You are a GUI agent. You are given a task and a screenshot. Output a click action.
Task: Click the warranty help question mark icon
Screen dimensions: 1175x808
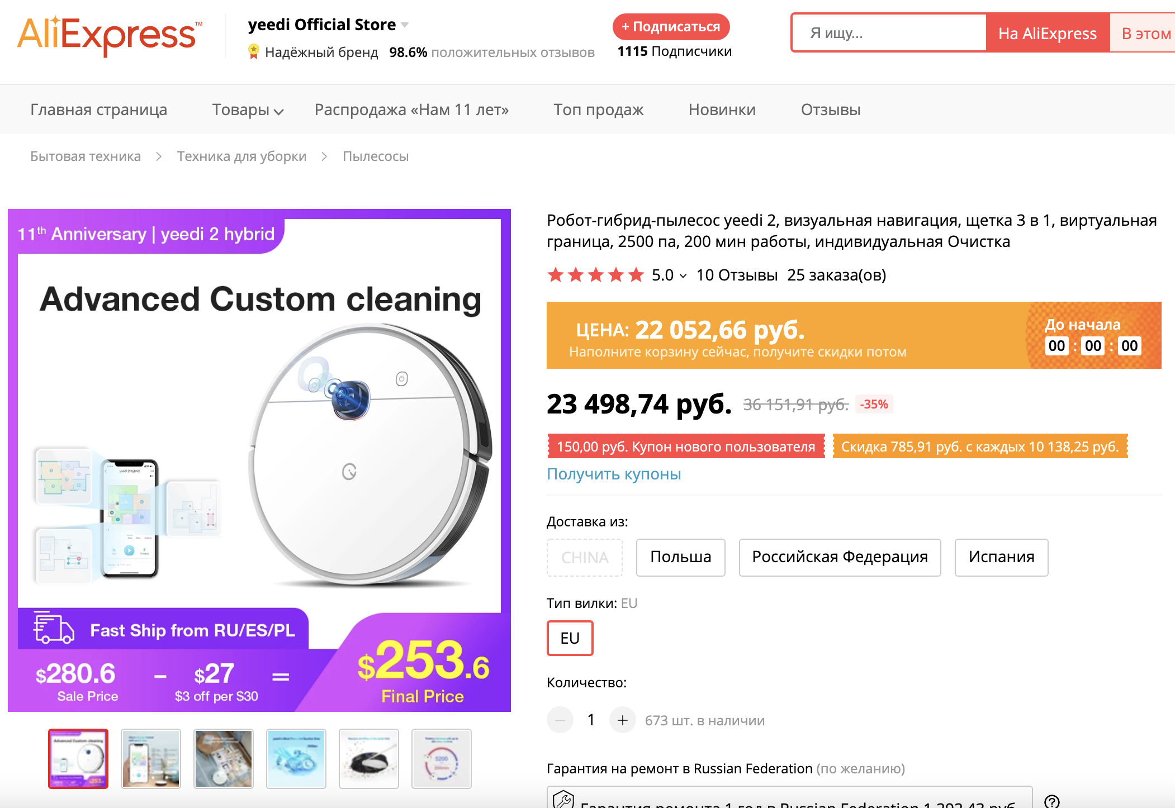[1051, 801]
